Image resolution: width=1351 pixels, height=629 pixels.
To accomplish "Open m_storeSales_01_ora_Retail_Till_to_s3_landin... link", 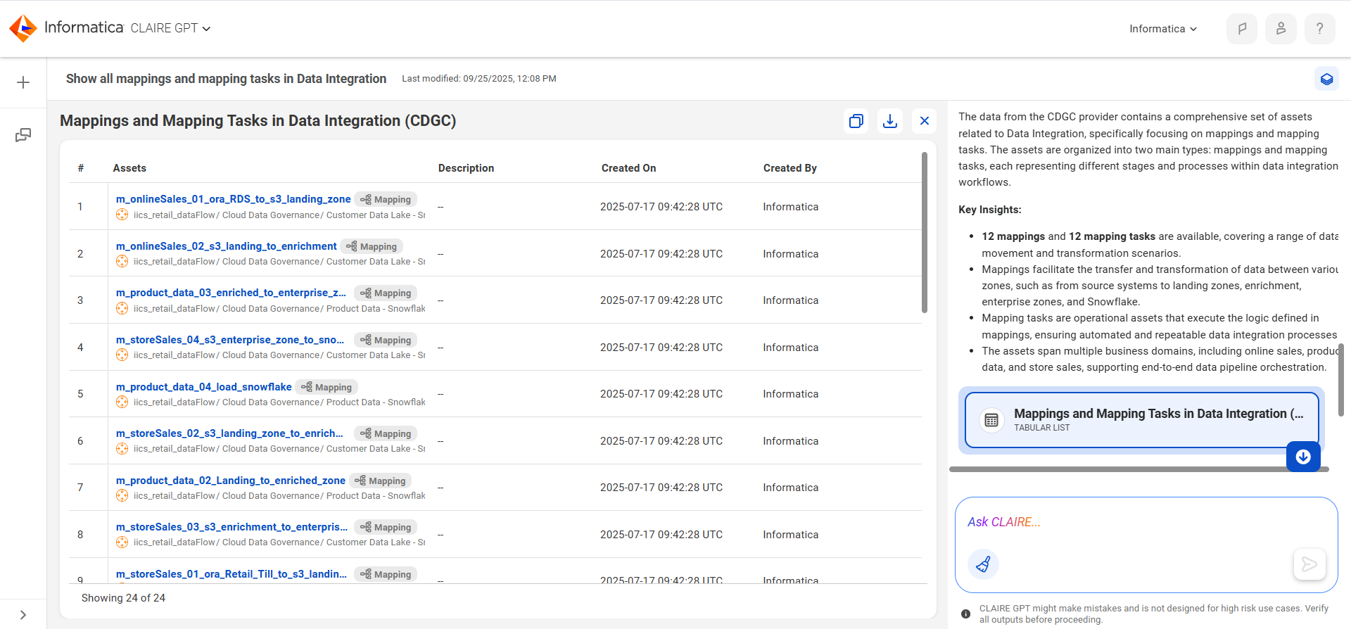I will coord(231,574).
